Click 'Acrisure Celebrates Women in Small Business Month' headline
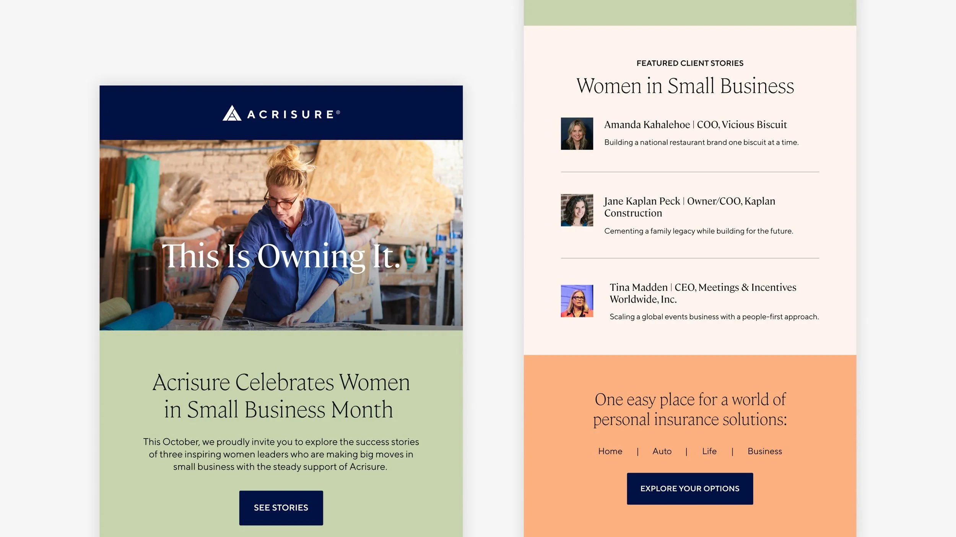The width and height of the screenshot is (956, 537). [281, 396]
